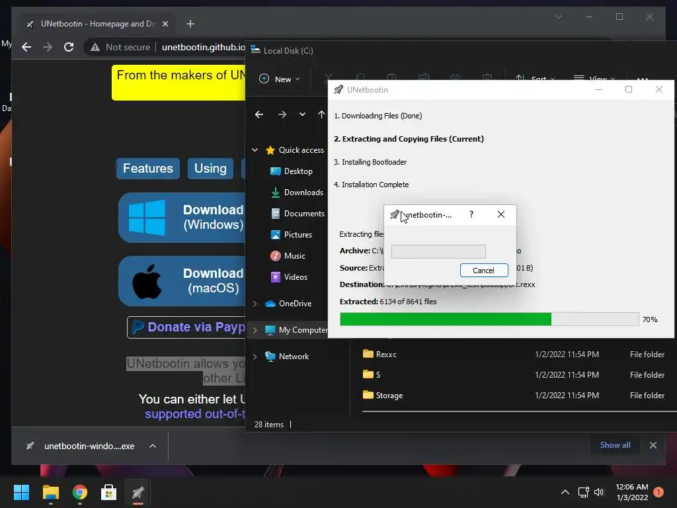Click the File Explorer back arrow
The width and height of the screenshot is (677, 508).
259,114
